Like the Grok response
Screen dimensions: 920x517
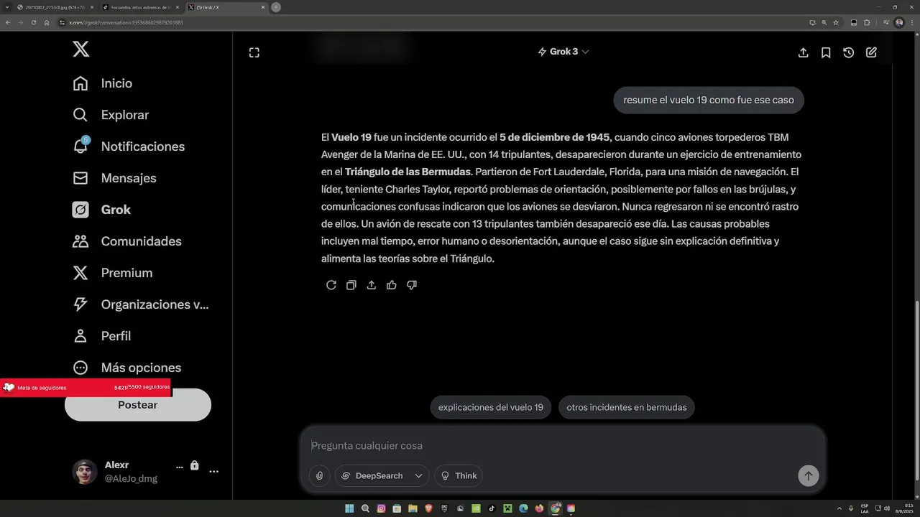(x=392, y=285)
